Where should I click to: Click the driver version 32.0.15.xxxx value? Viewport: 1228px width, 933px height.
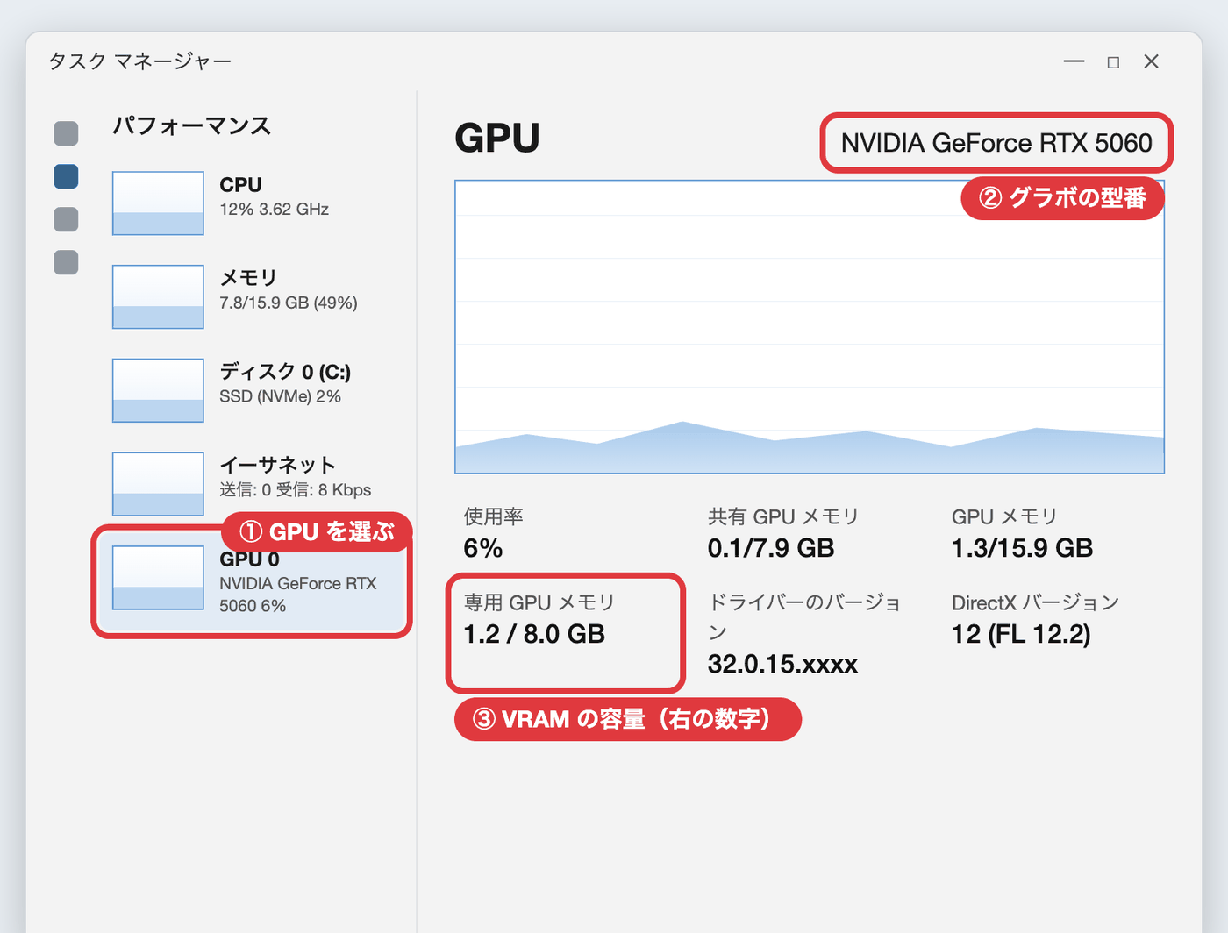tap(782, 664)
